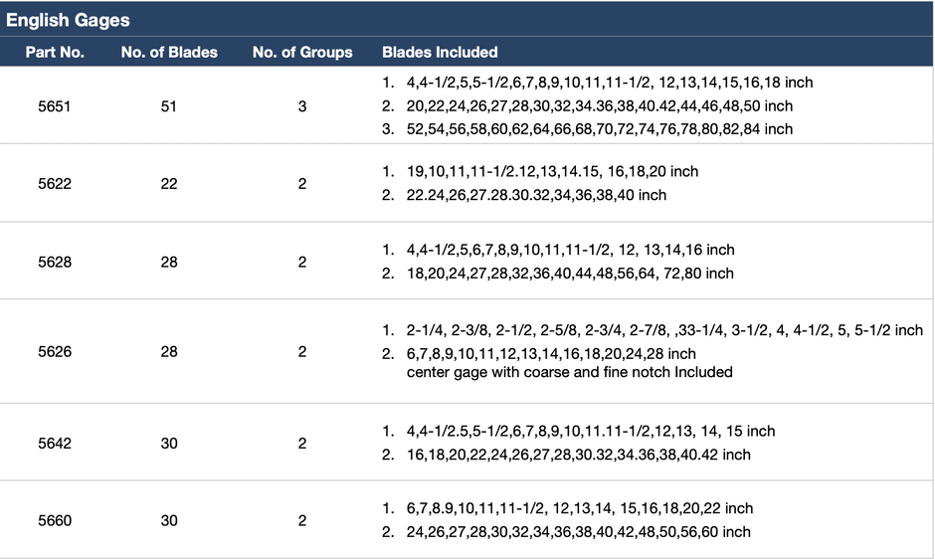
Task: Click part number 5628
Action: tap(55, 262)
